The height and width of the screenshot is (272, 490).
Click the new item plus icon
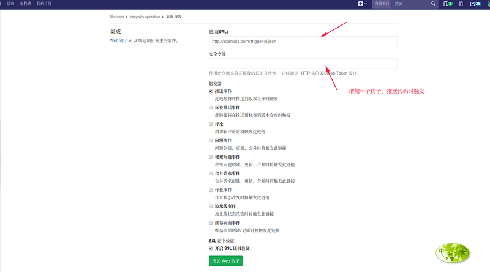click(x=360, y=4)
